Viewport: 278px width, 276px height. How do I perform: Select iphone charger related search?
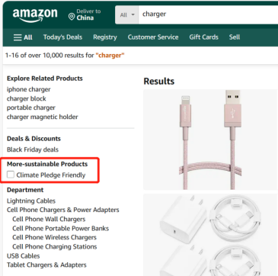point(29,89)
